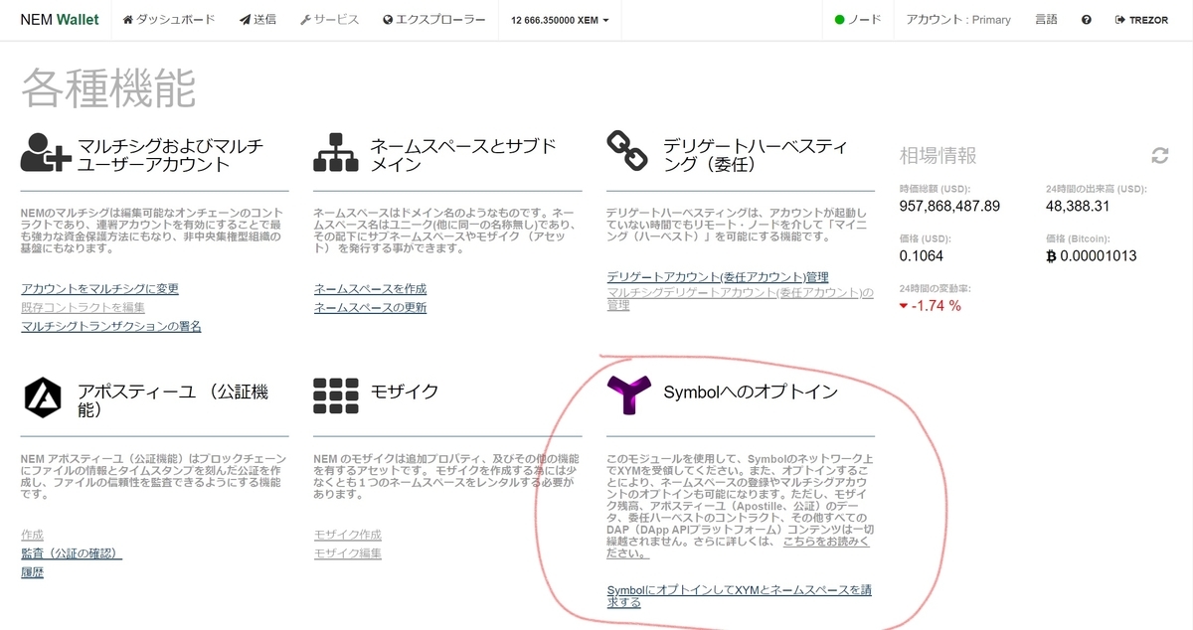
Task: Click the 各種機能 page heading
Action: click(107, 87)
